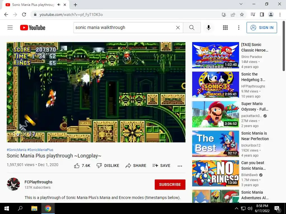Viewport: 286px width, 214px height.
Task: Click the page vertical scrollbar thumb
Action: pos(284,46)
